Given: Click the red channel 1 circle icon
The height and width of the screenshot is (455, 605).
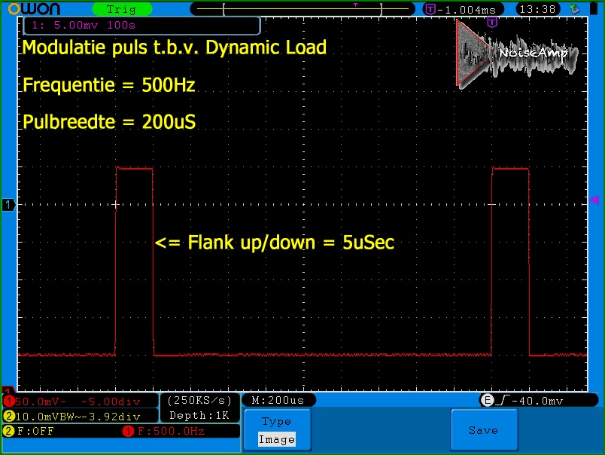Looking at the screenshot, I should tap(8, 402).
